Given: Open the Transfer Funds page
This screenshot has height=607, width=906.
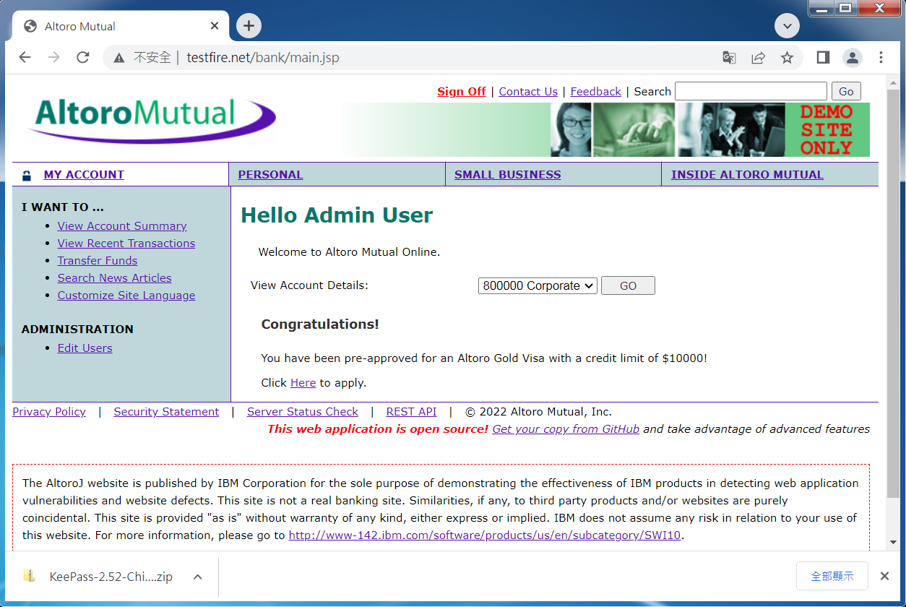Looking at the screenshot, I should click(98, 261).
